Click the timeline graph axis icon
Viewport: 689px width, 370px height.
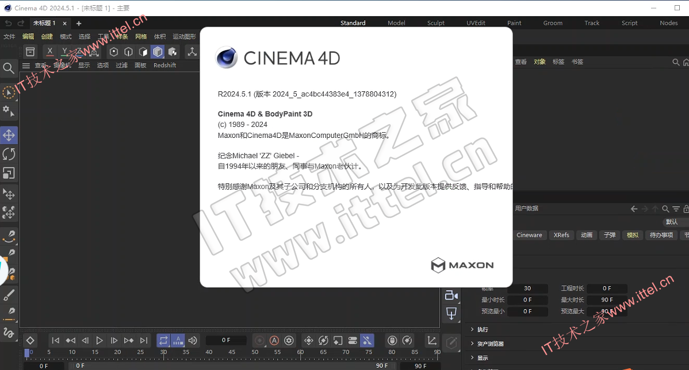coord(432,341)
